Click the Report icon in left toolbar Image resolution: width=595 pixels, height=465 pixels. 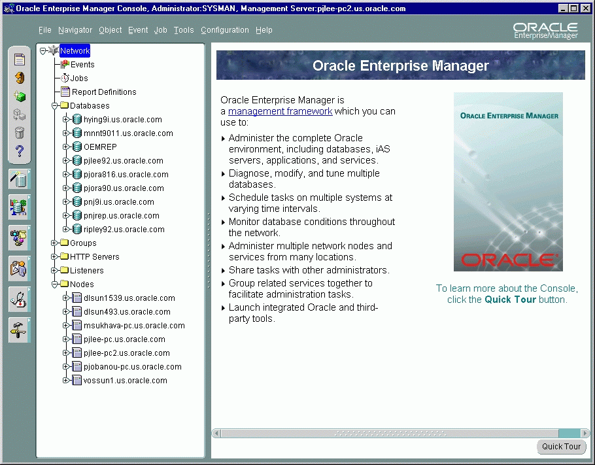tap(20, 60)
